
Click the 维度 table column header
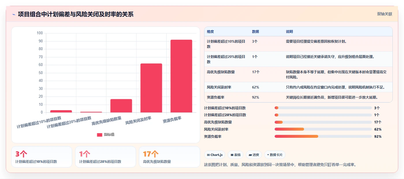tap(211, 32)
